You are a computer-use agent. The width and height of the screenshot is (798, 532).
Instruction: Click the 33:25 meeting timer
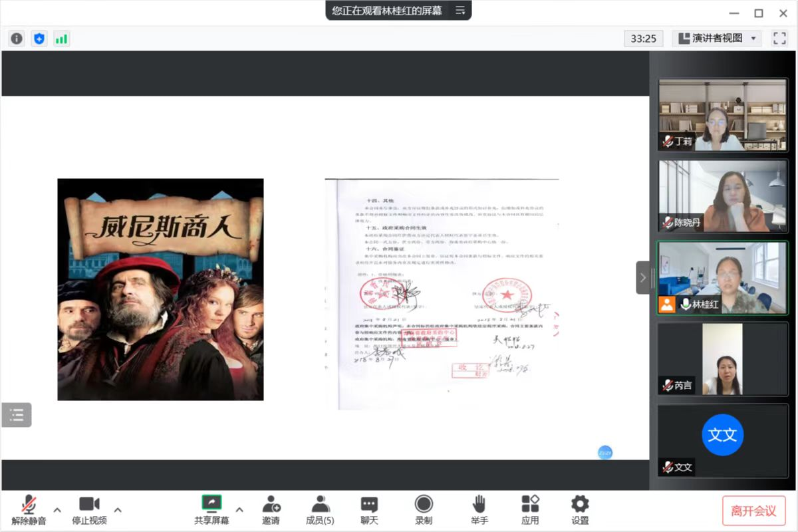point(643,39)
